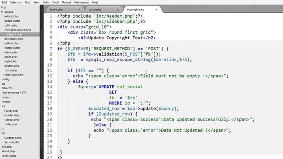Open changepassword.php in the sidebar
Image resolution: width=283 pixels, height=159 pixels.
(x=18, y=30)
